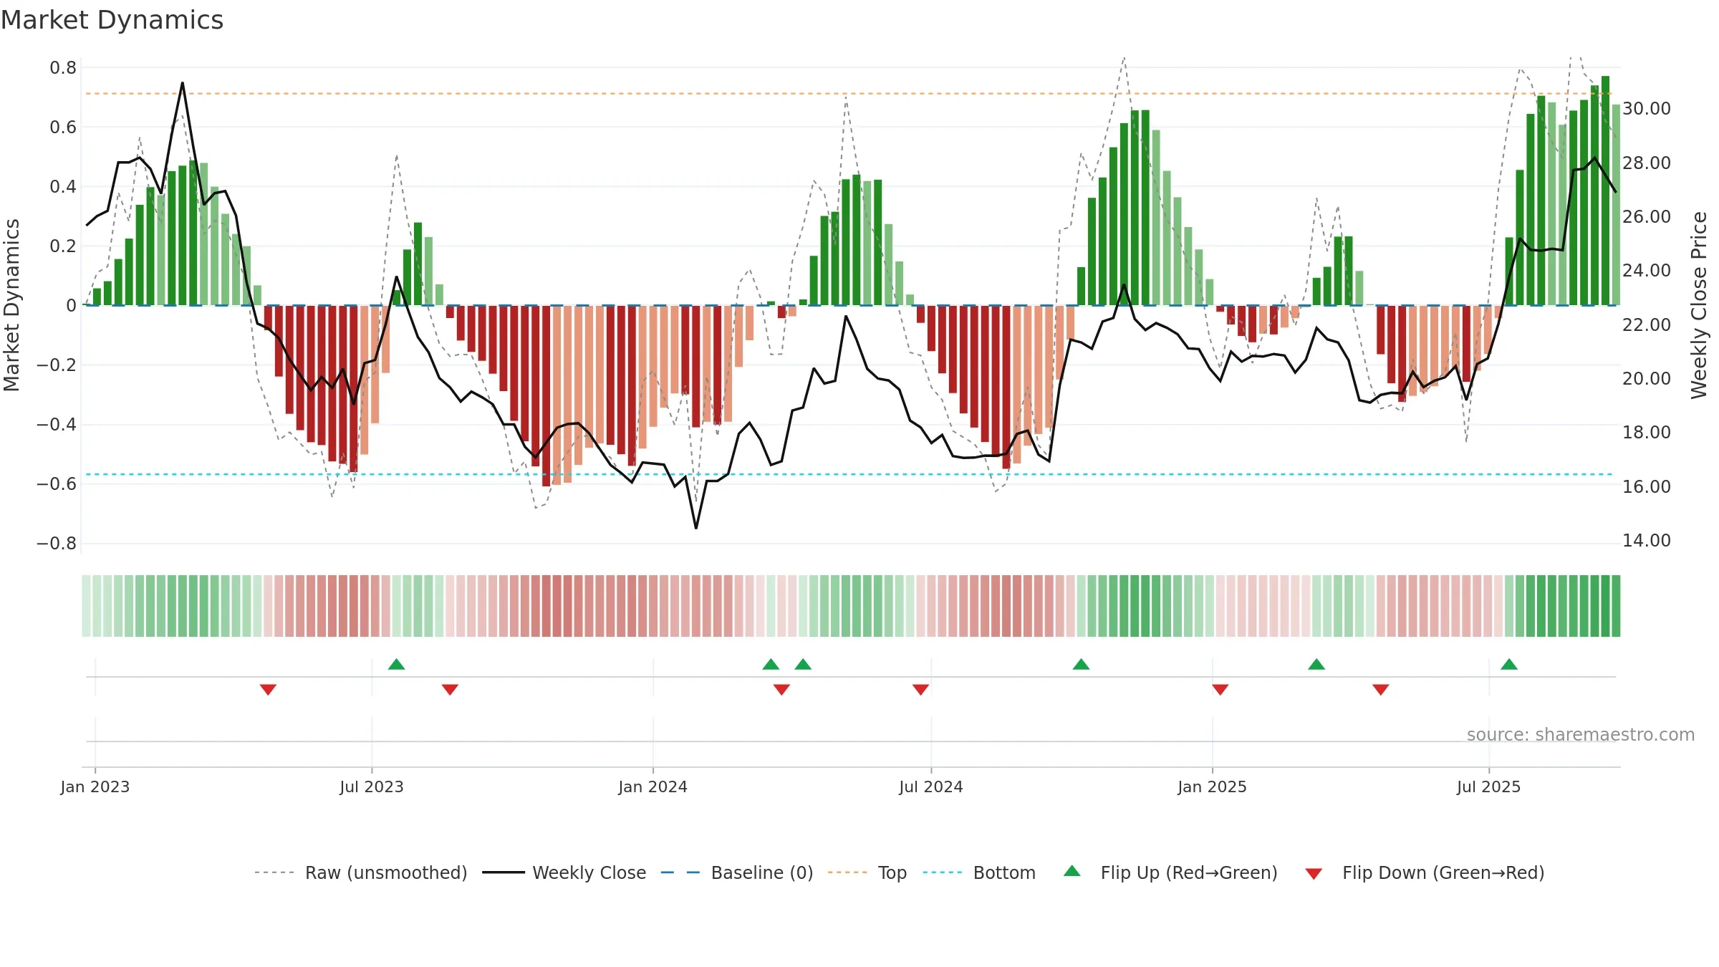Select the flip-up triangle just after Jul 2023
Screen dimensions: 1719x967
click(397, 664)
